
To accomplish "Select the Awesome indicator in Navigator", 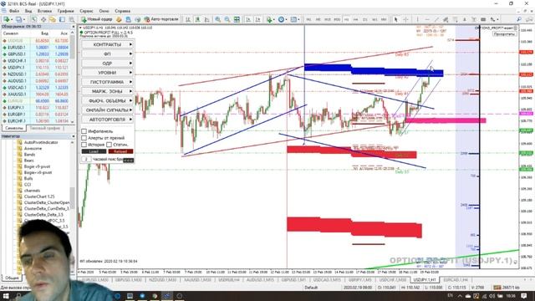I will pos(33,149).
